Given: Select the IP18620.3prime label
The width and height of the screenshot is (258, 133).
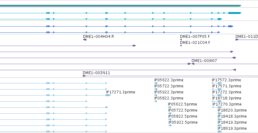Looking at the screenshot, I should point(232,110).
